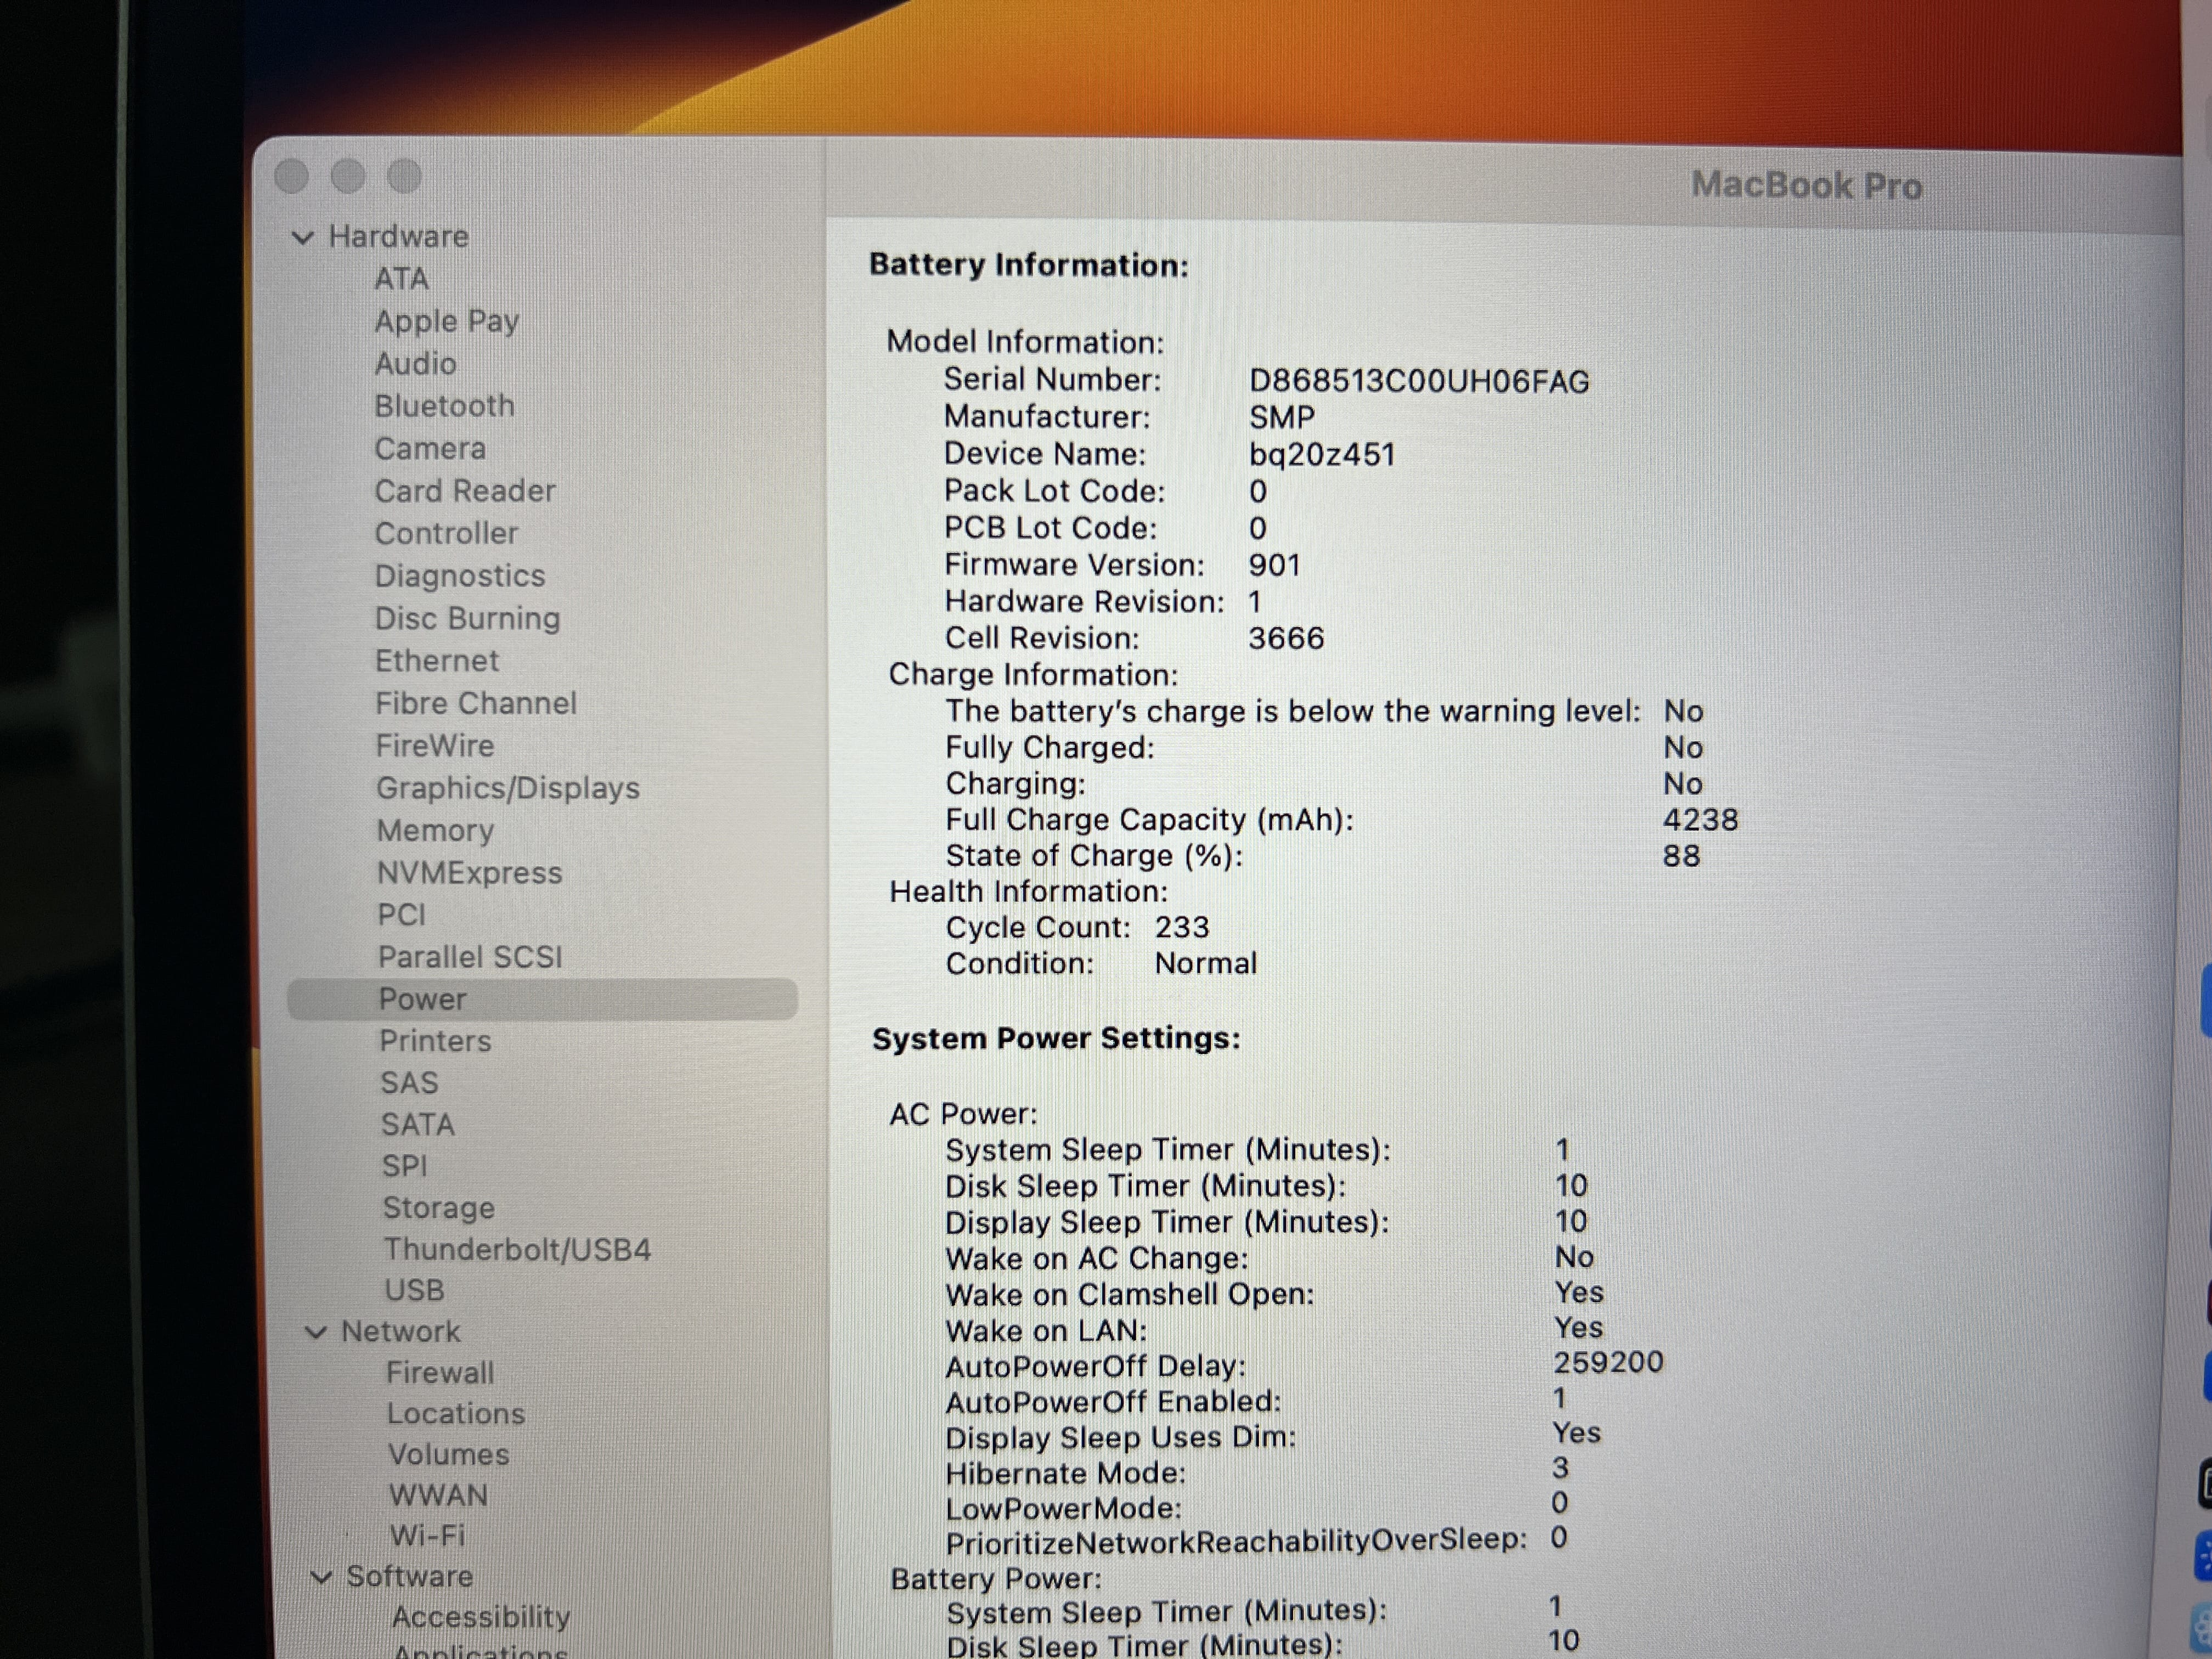Select FireWire in the sidebar
This screenshot has width=2212, height=1659.
point(435,745)
